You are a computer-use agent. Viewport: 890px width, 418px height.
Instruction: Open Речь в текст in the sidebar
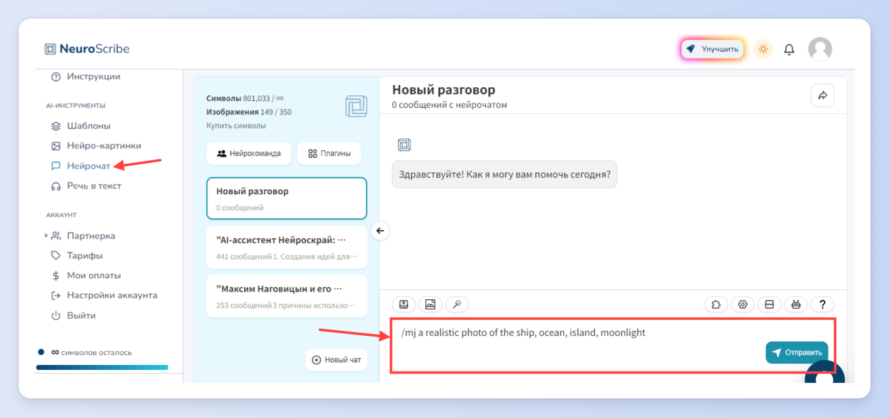86,186
